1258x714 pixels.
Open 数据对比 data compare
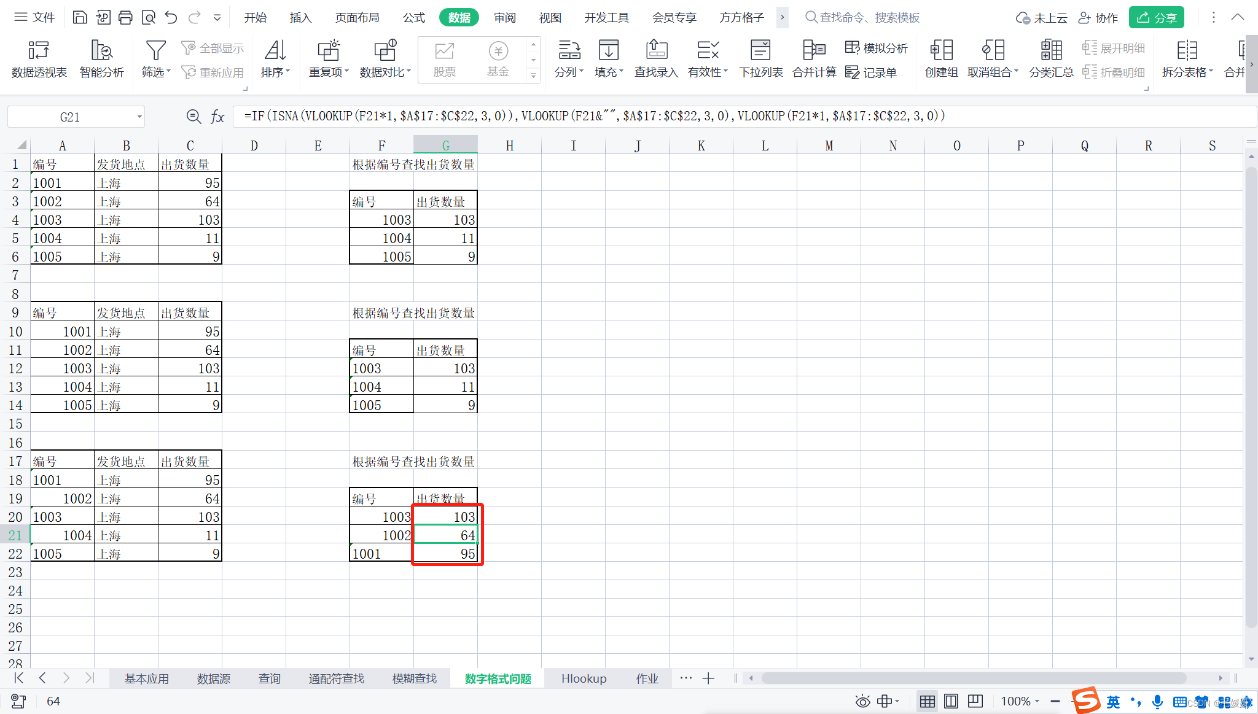[385, 60]
